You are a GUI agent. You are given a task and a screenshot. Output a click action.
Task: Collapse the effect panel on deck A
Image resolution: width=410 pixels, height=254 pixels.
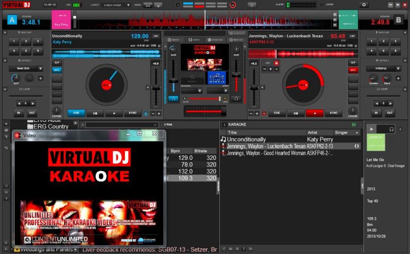5,60
